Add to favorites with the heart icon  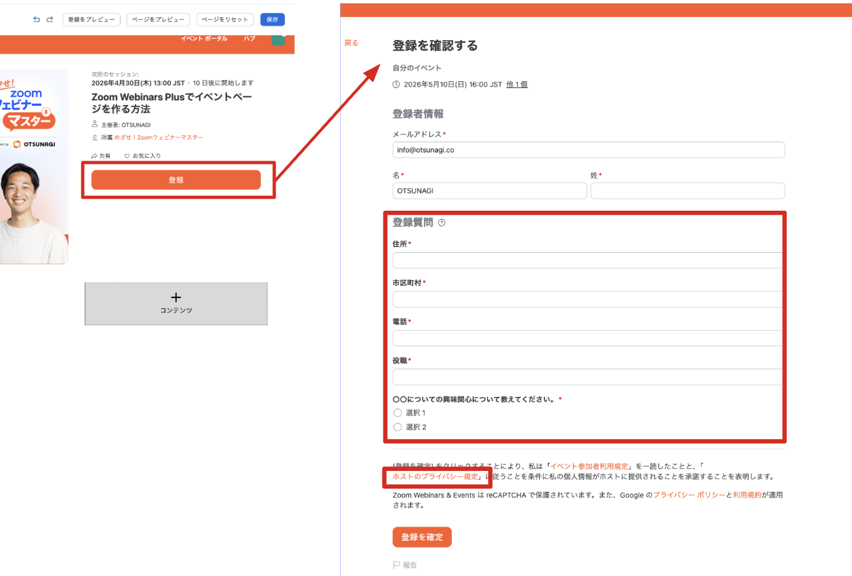[x=127, y=156]
